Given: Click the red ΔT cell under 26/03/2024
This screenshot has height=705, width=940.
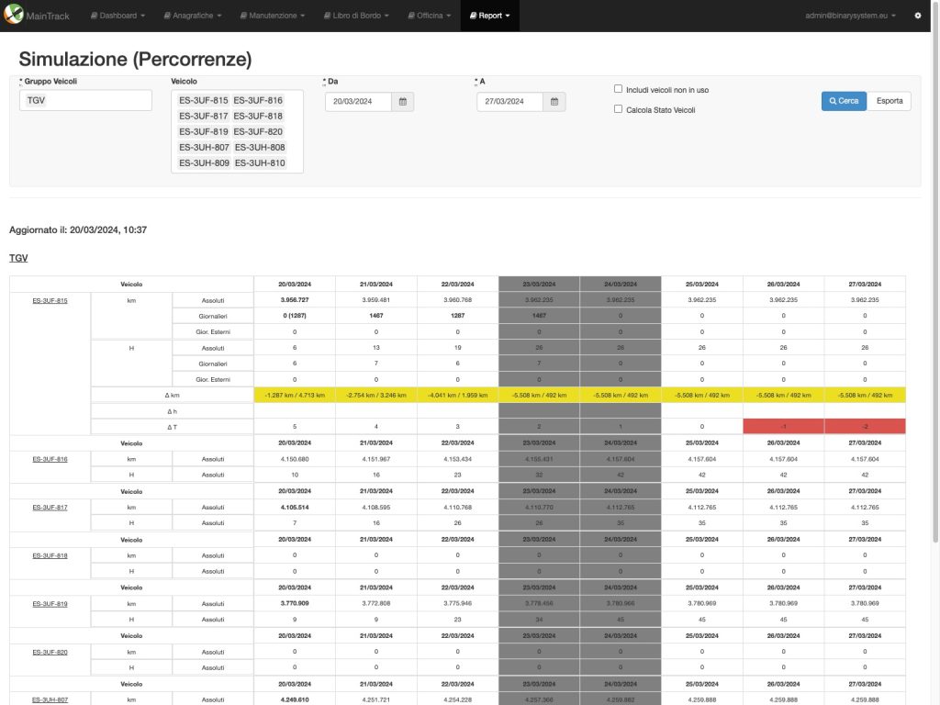Looking at the screenshot, I should click(783, 427).
